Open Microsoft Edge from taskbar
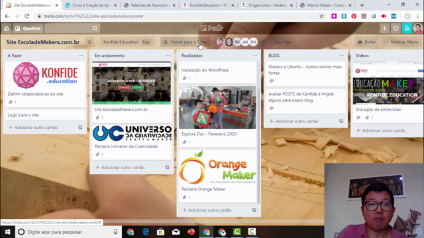 point(146,232)
